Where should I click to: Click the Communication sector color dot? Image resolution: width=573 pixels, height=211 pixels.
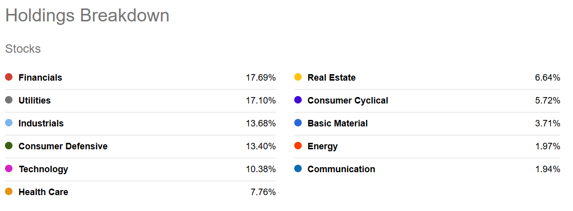pos(298,169)
